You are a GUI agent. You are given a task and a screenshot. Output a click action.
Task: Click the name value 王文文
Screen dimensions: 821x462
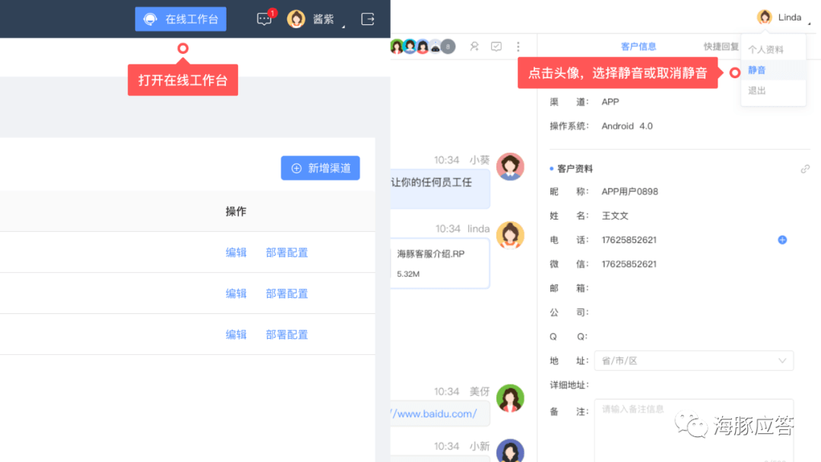click(615, 216)
